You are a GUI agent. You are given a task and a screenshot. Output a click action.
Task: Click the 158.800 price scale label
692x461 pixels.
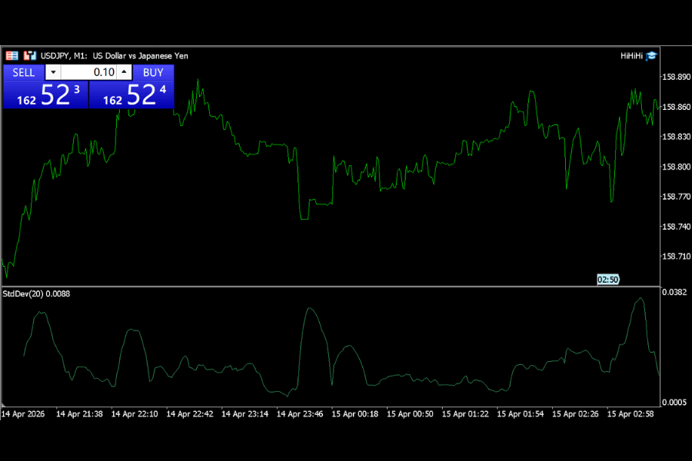[677, 167]
